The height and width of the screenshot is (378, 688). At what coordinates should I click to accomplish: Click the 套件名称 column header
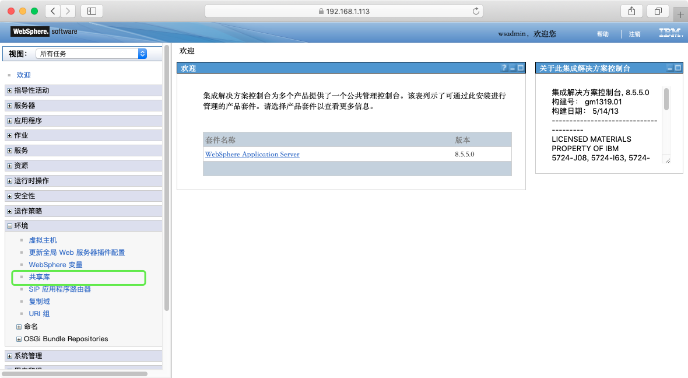220,140
